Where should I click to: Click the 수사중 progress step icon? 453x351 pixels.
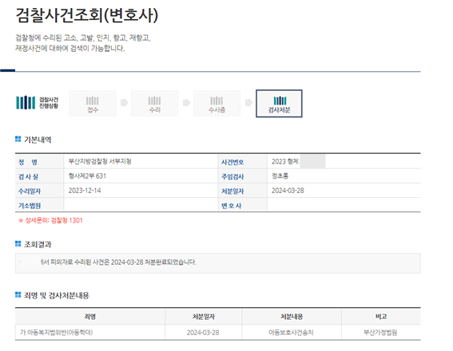tap(217, 104)
